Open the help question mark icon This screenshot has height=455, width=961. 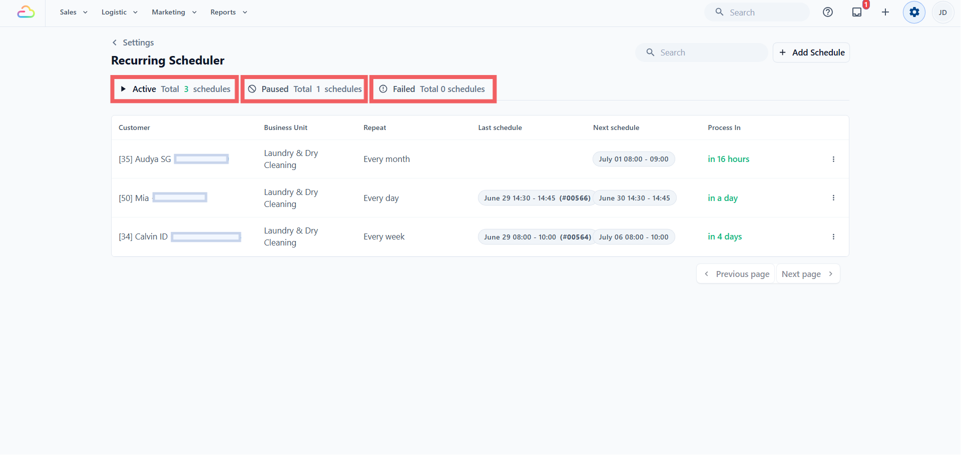pyautogui.click(x=828, y=12)
